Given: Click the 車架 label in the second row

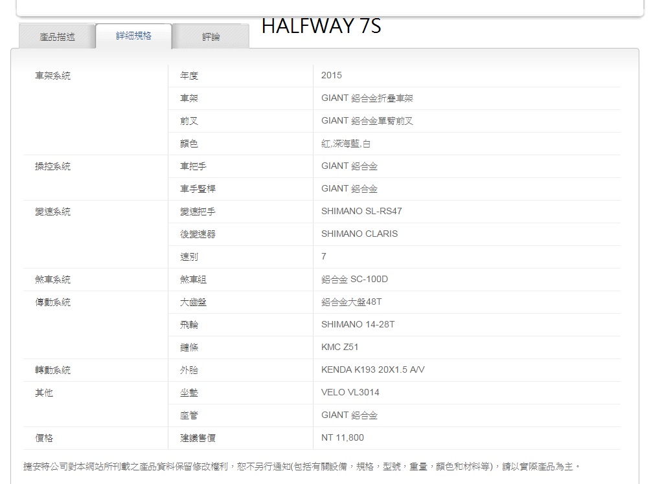Looking at the screenshot, I should point(189,98).
